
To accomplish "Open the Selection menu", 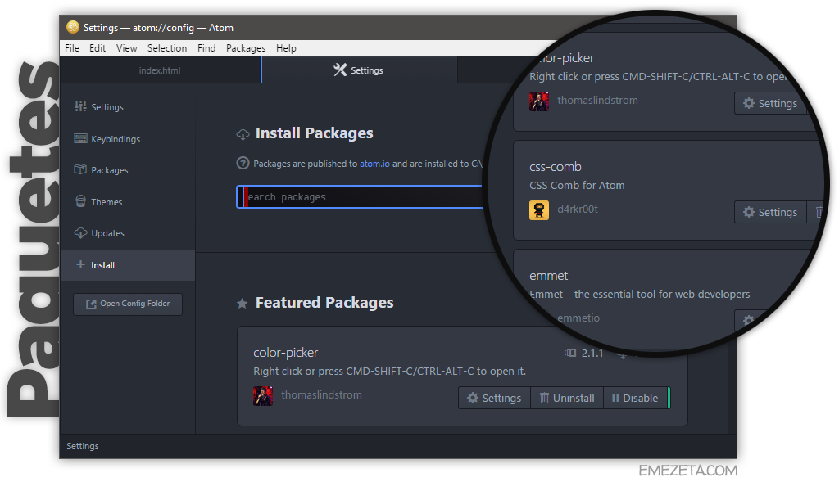I will coord(167,48).
